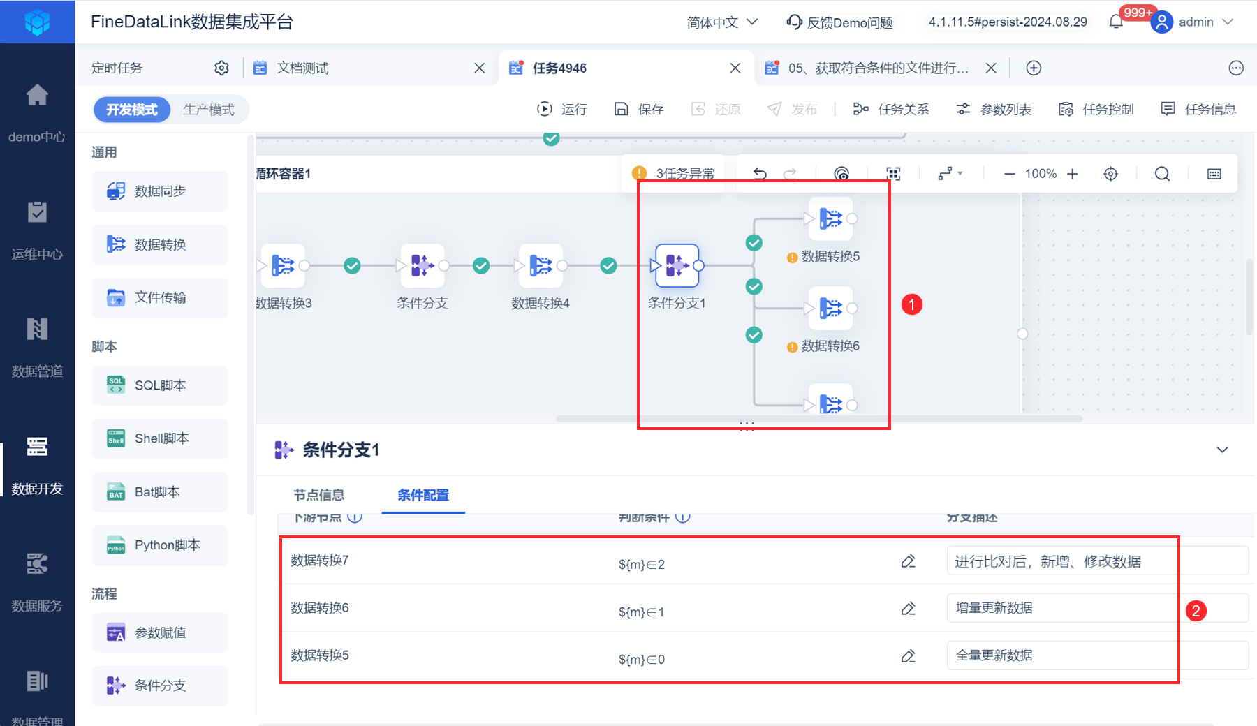Select the 数据转换6 node
The height and width of the screenshot is (726, 1257).
click(830, 308)
